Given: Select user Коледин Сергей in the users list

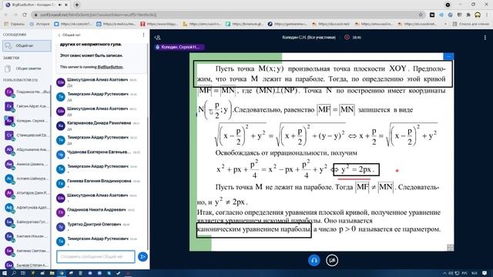Looking at the screenshot, I should pyautogui.click(x=26, y=121).
